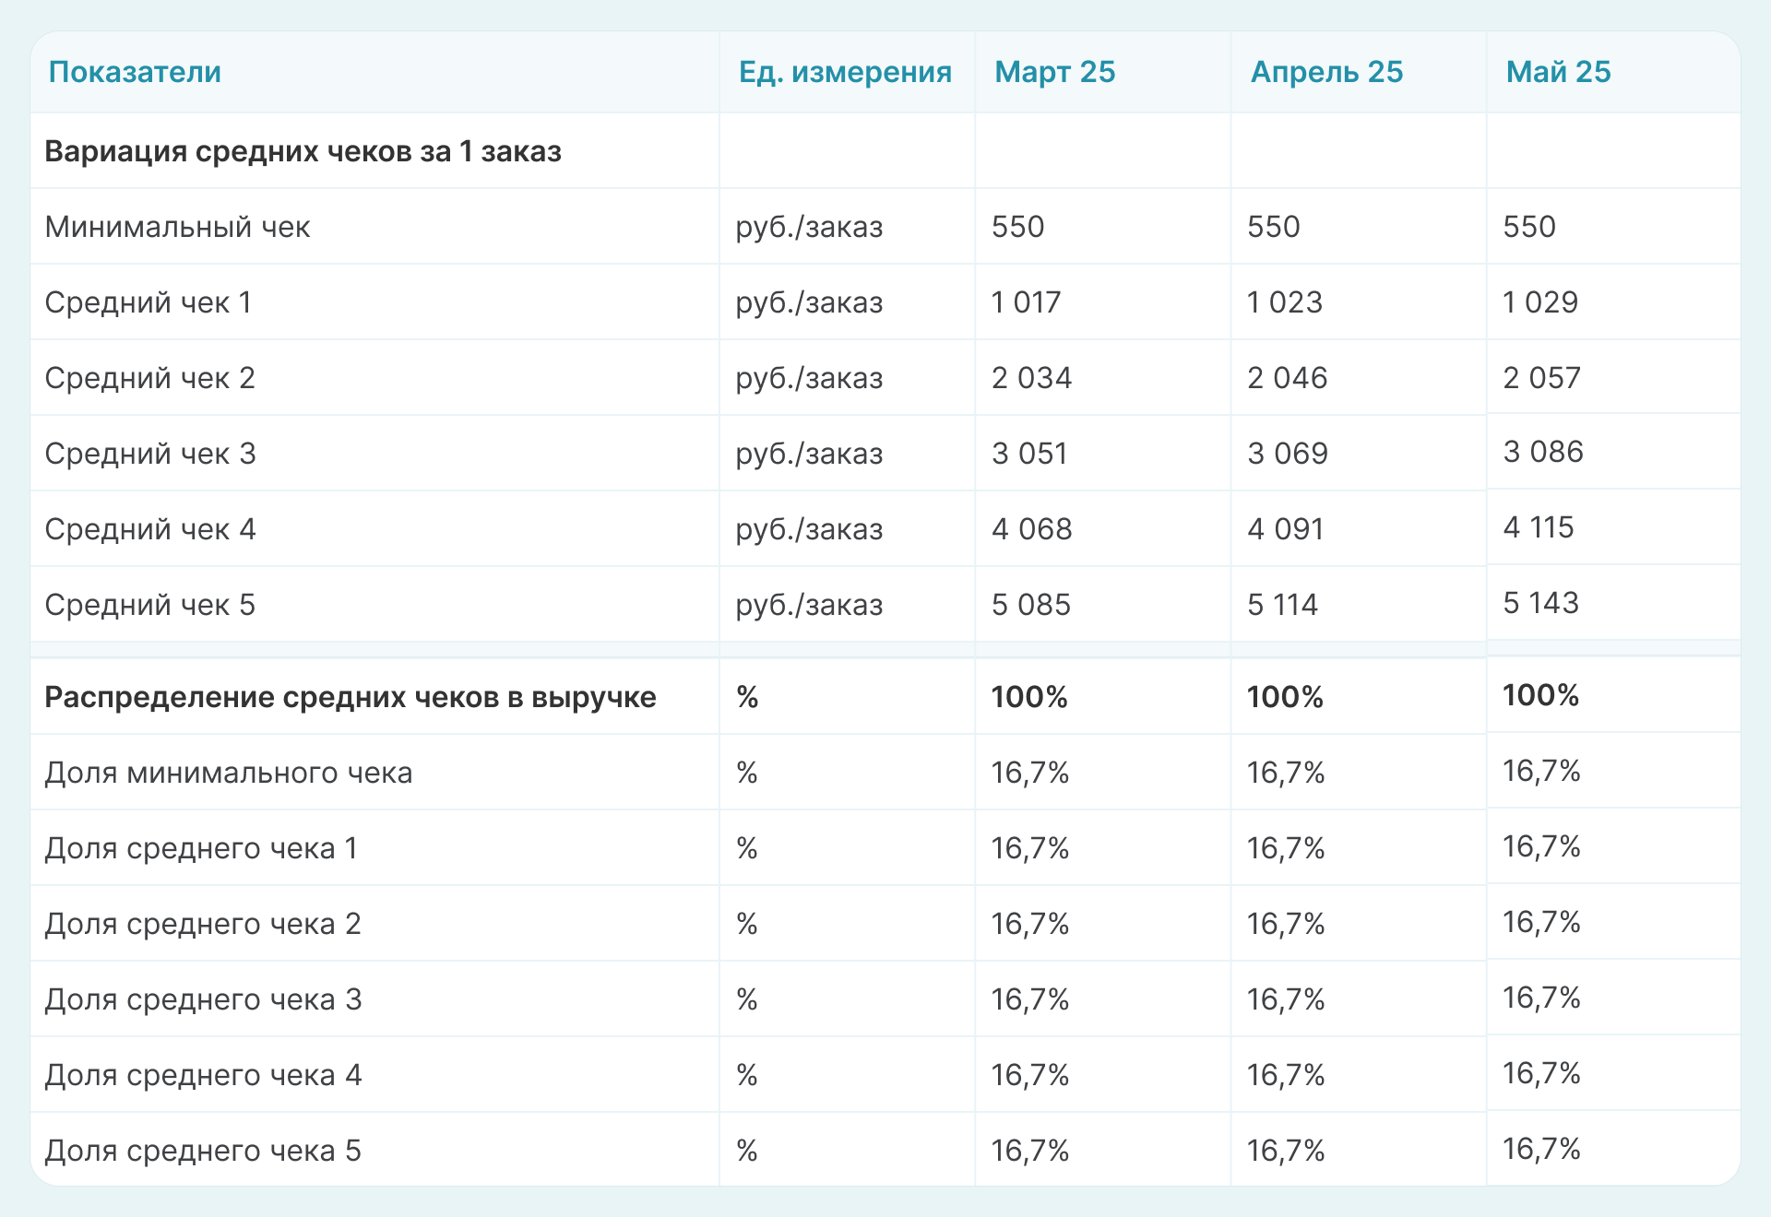Select the Средний чек 4 row label
1771x1217 pixels.
pos(149,529)
